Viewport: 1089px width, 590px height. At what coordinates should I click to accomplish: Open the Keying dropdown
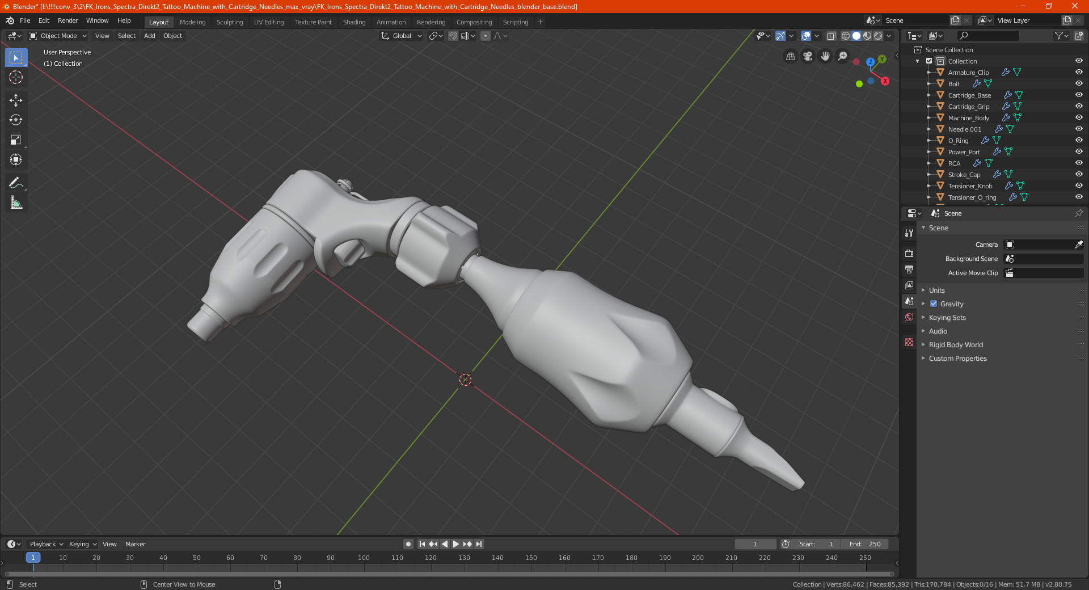tap(82, 544)
